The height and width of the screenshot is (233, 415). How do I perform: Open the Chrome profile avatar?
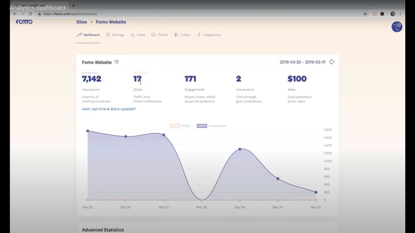[x=393, y=14]
